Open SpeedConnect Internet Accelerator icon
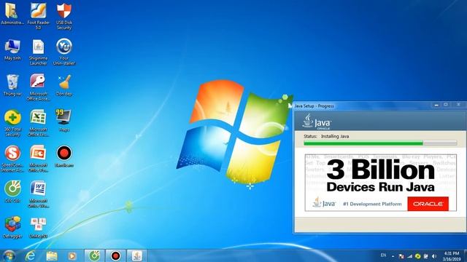 [12, 159]
